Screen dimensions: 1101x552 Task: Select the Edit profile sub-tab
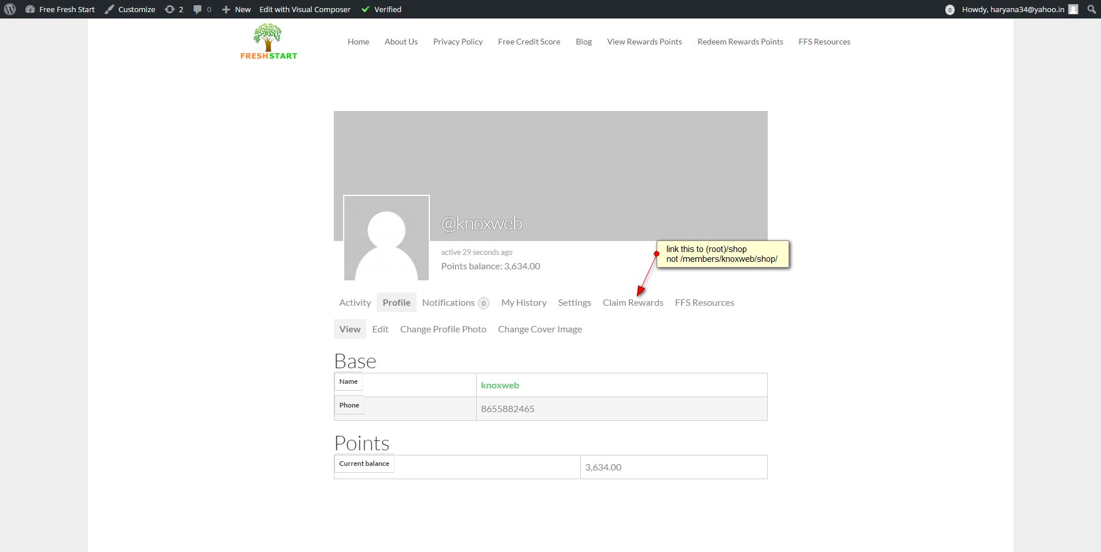point(380,329)
